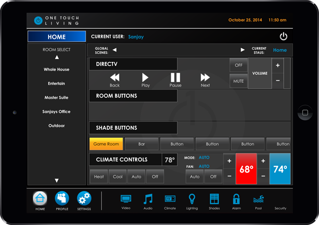Click current user name Sanjay
This screenshot has height=225, width=319.
[x=136, y=37]
